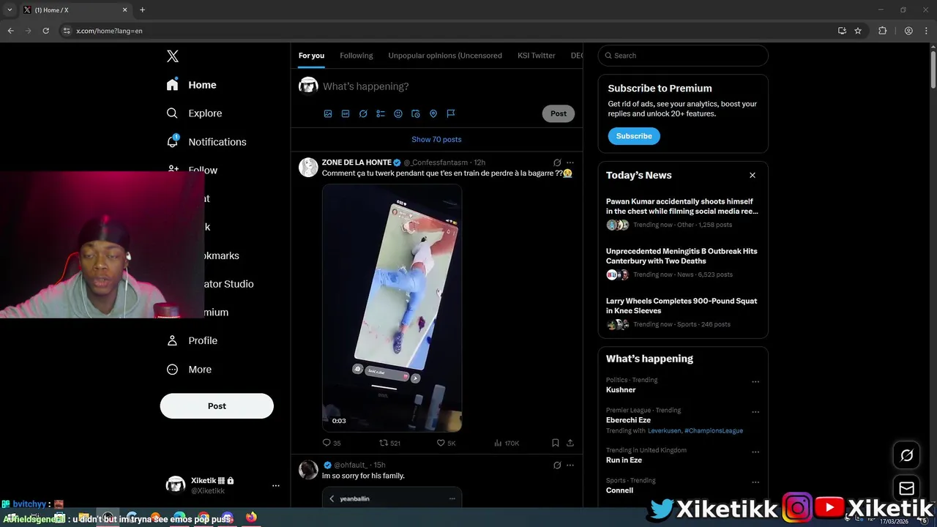Add media image icon in composer

tap(328, 113)
